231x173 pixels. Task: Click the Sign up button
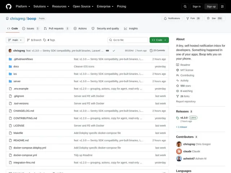(x=211, y=6)
